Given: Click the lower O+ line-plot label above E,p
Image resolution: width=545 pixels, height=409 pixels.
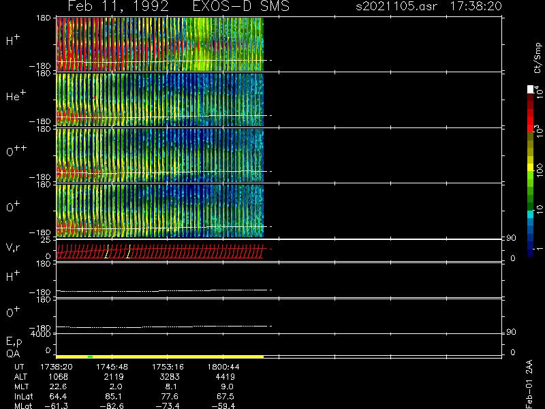Looking at the screenshot, I should pos(13,312).
